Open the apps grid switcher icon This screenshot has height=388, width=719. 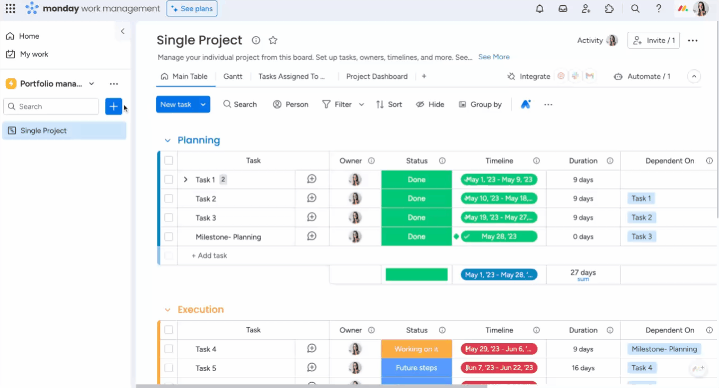[10, 8]
